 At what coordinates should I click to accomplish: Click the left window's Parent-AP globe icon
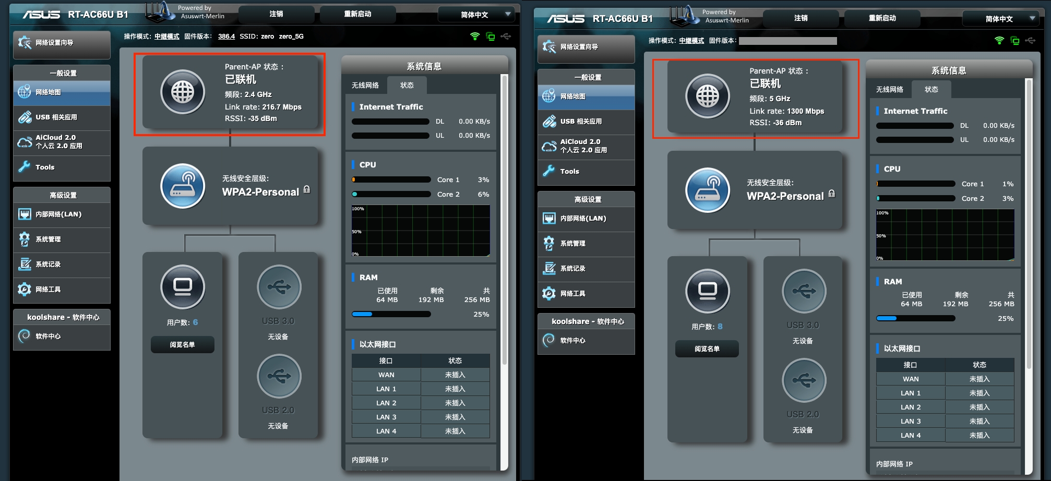point(183,92)
